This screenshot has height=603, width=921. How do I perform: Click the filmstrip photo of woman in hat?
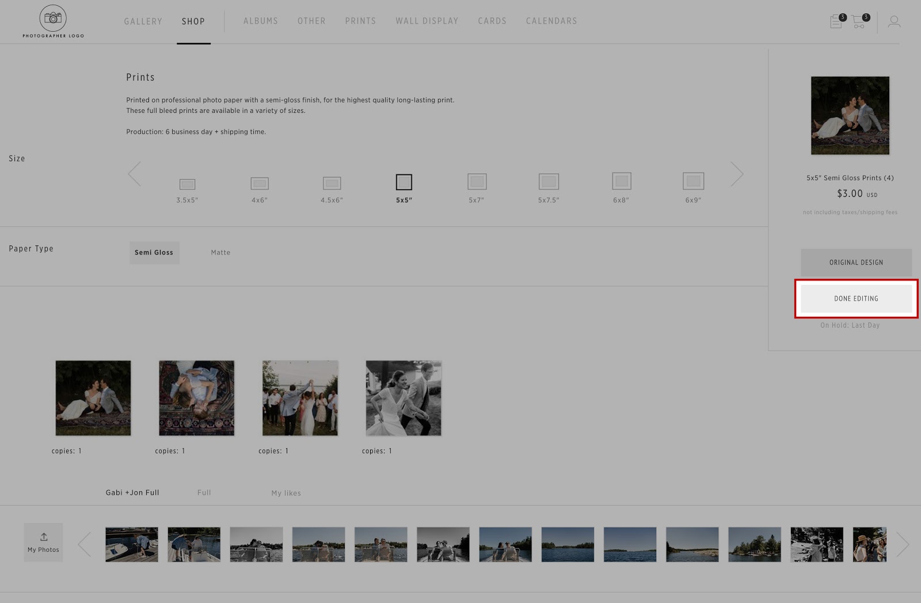[869, 544]
